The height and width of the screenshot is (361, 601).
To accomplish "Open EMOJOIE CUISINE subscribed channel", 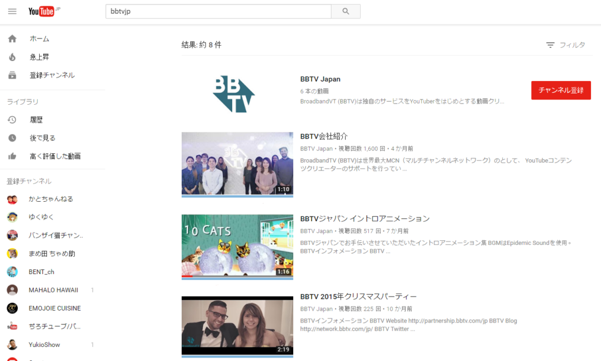I will tap(55, 308).
